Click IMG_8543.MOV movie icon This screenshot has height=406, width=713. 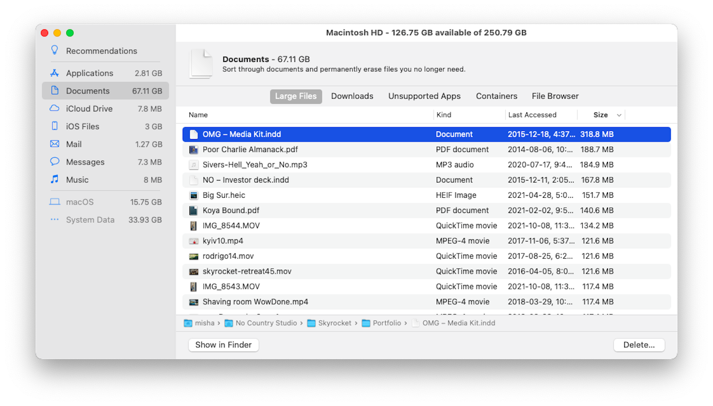click(193, 287)
